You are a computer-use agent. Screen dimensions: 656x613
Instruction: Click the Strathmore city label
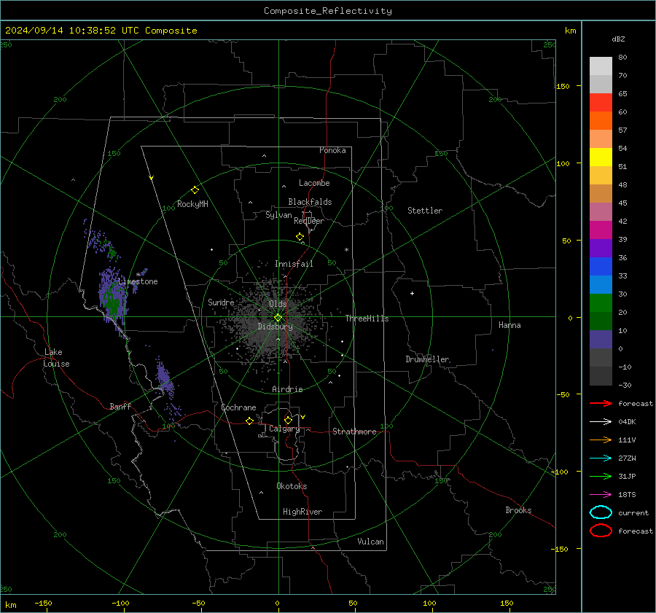[354, 432]
